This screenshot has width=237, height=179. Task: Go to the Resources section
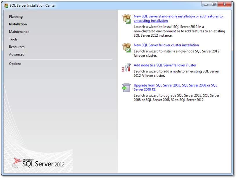click(x=17, y=47)
